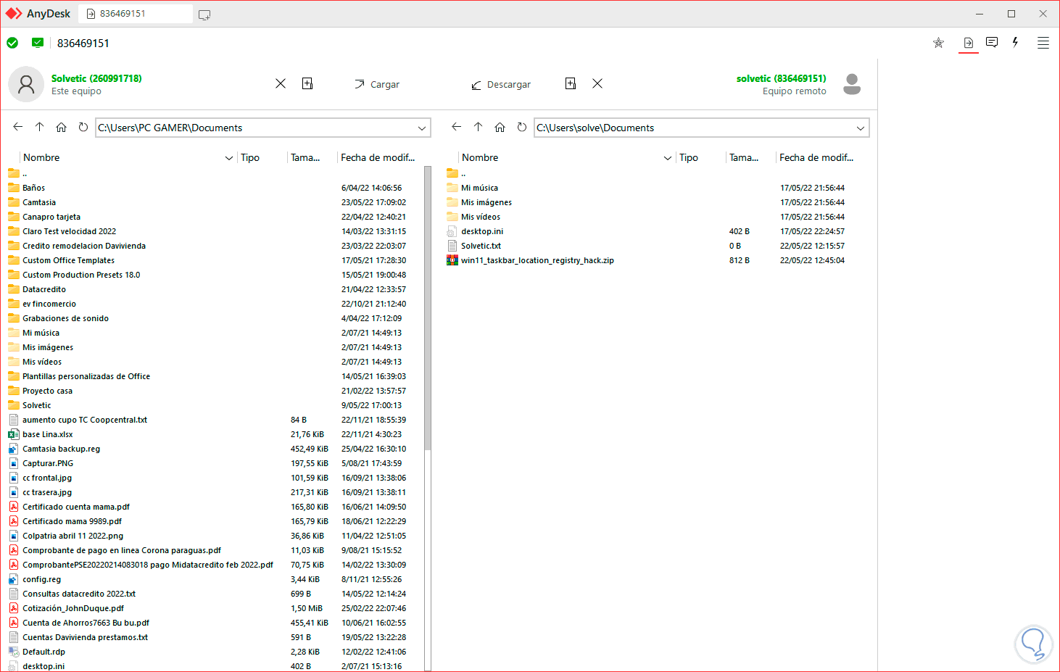This screenshot has width=1060, height=672.
Task: Select the Mis vídeos folder in the remote pane
Action: point(481,217)
